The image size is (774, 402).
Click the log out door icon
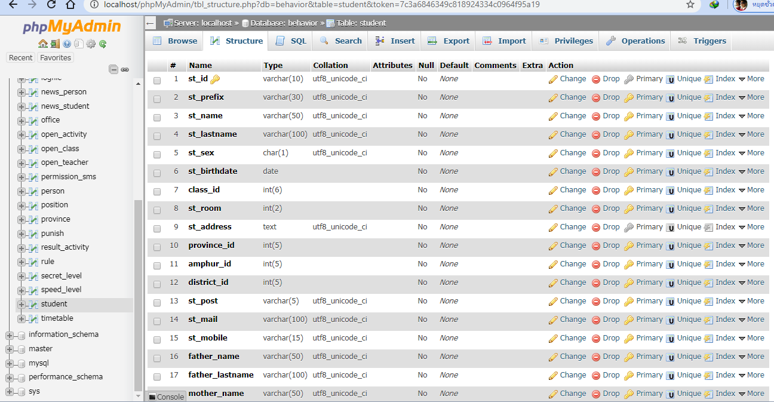[x=55, y=44]
